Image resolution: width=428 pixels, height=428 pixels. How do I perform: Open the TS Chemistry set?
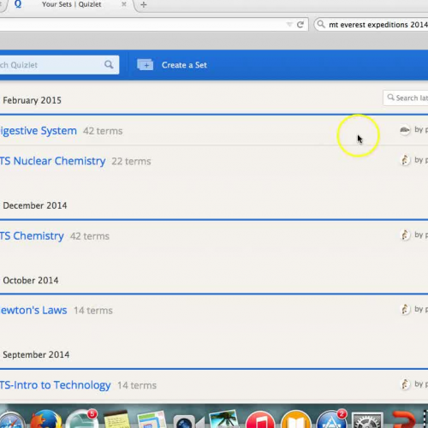32,236
